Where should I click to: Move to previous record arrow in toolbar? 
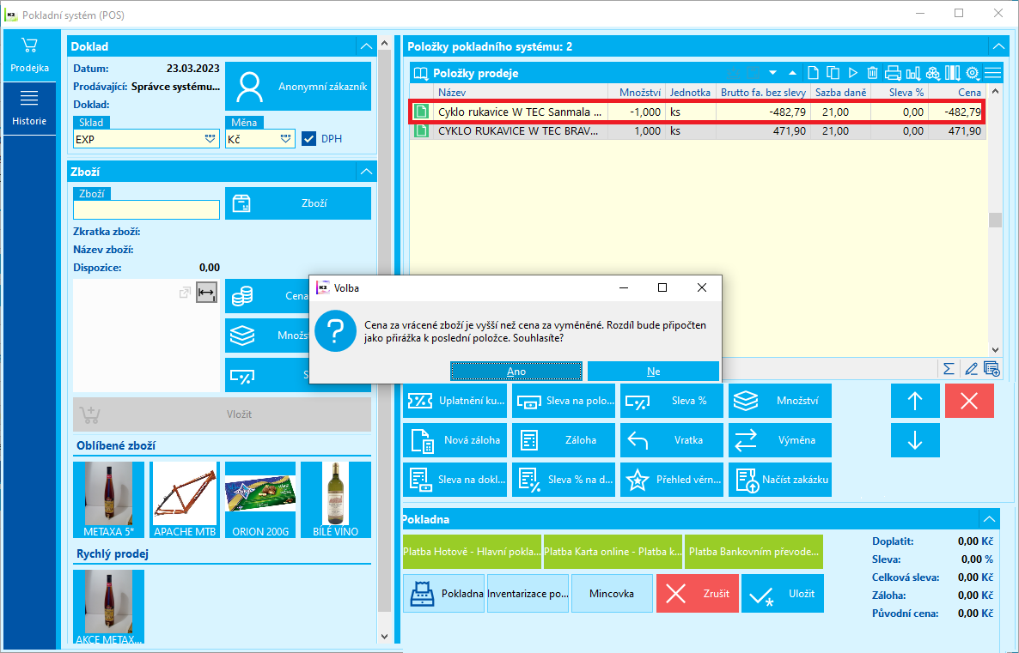click(x=792, y=73)
